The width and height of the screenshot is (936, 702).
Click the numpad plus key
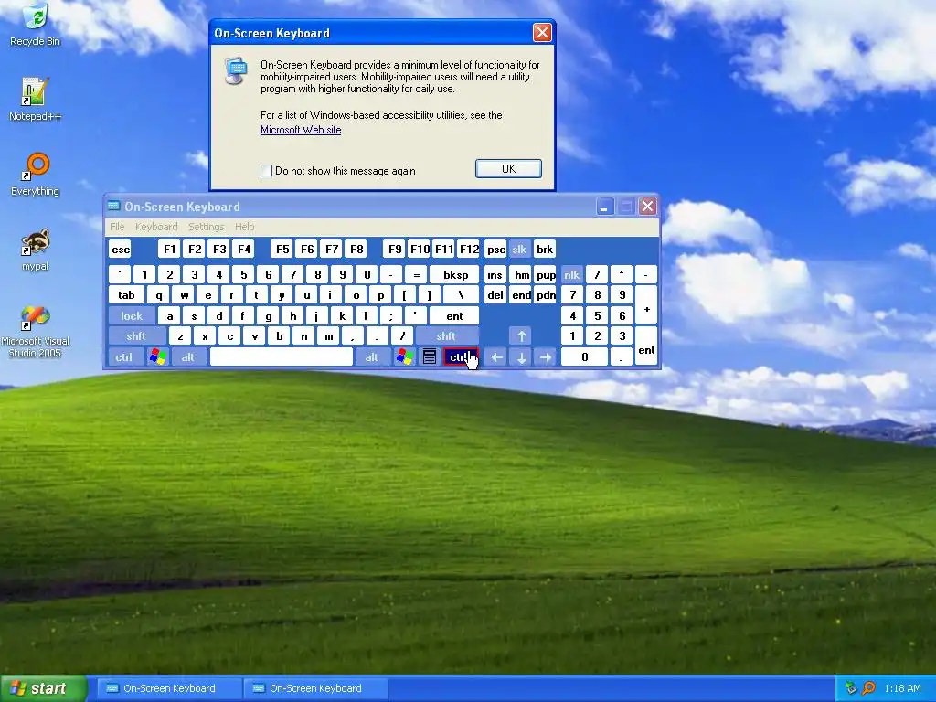click(x=646, y=305)
